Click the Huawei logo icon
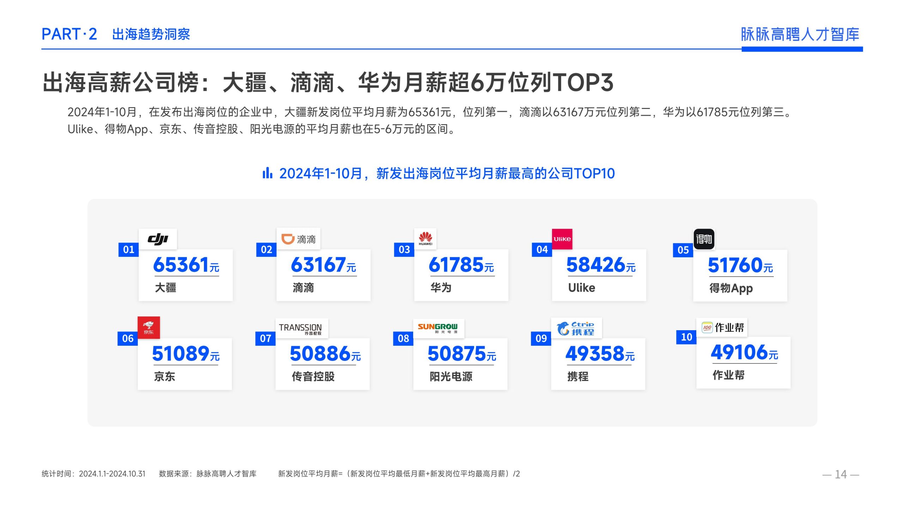Viewport: 903px width, 508px height. point(425,238)
